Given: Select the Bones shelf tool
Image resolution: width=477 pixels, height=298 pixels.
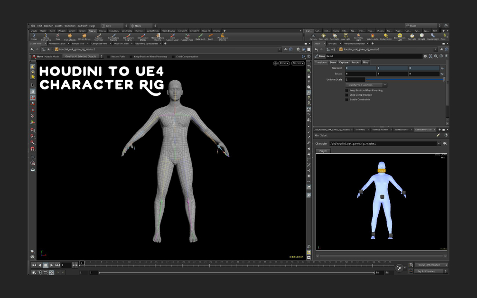Looking at the screenshot, I should tap(34, 37).
